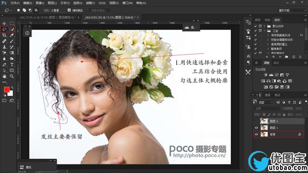The image size is (308, 173).
Task: Select the Quick Selection tool
Action: 12,30
